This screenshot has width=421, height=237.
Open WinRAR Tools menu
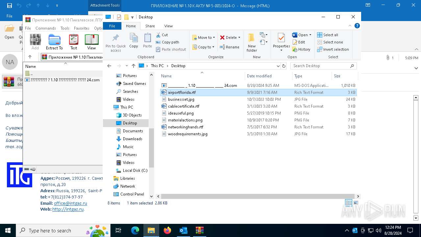(x=65, y=28)
